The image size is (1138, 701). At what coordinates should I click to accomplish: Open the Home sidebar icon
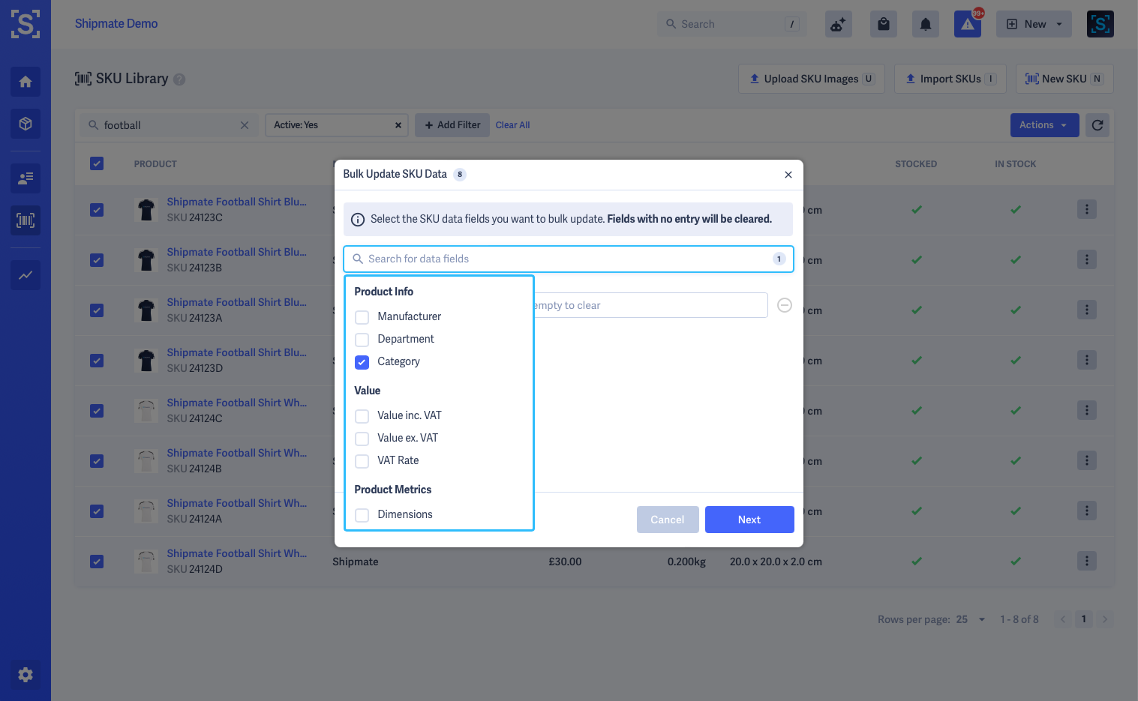(x=26, y=82)
